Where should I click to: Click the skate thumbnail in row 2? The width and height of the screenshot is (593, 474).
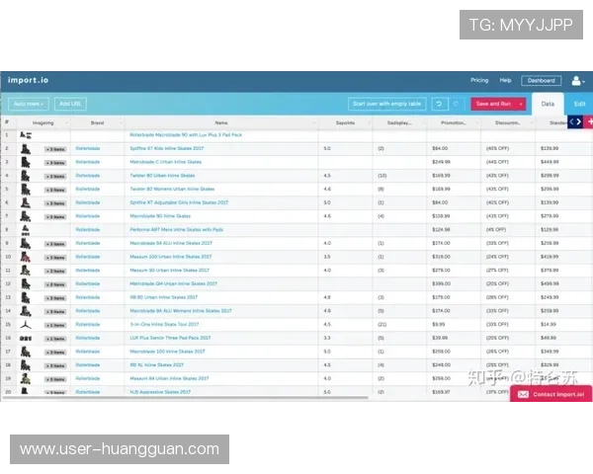(24, 148)
